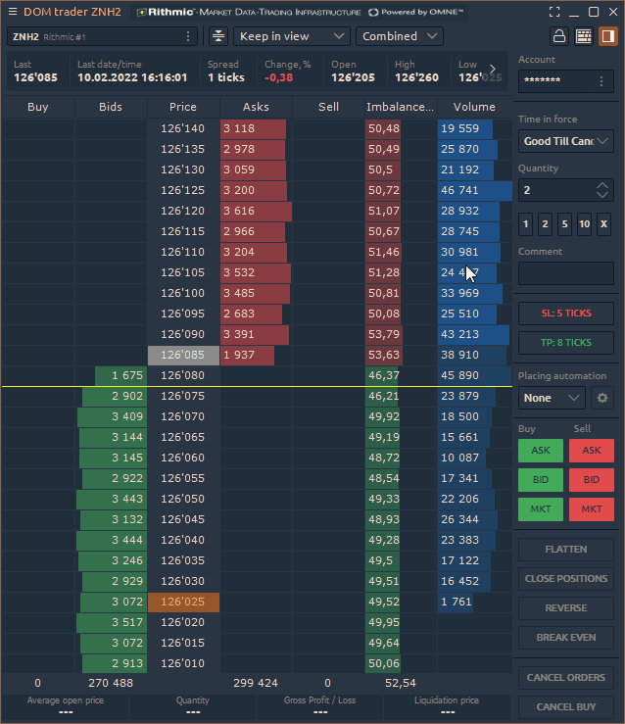The height and width of the screenshot is (724, 625).
Task: Click inside the Comment input field
Action: click(565, 273)
